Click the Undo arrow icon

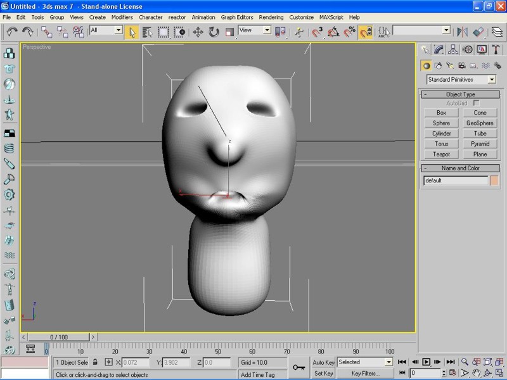12,32
